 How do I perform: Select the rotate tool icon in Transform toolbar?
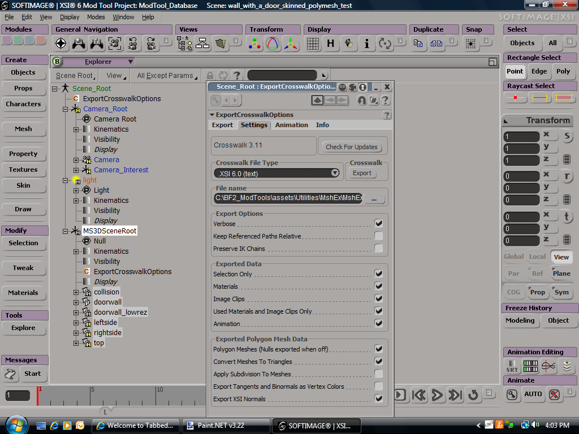273,44
